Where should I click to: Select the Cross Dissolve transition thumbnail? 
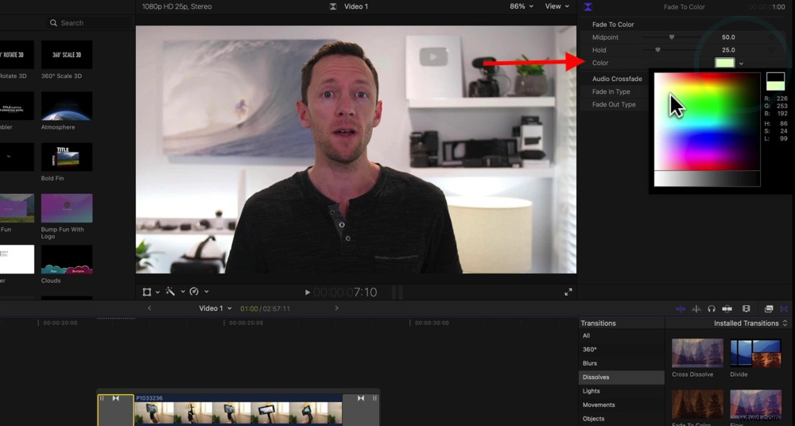698,353
